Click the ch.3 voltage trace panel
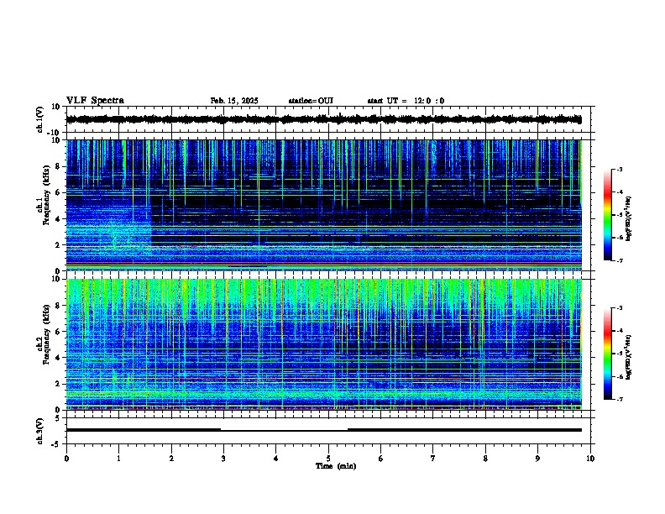The width and height of the screenshot is (665, 514). pyautogui.click(x=328, y=431)
